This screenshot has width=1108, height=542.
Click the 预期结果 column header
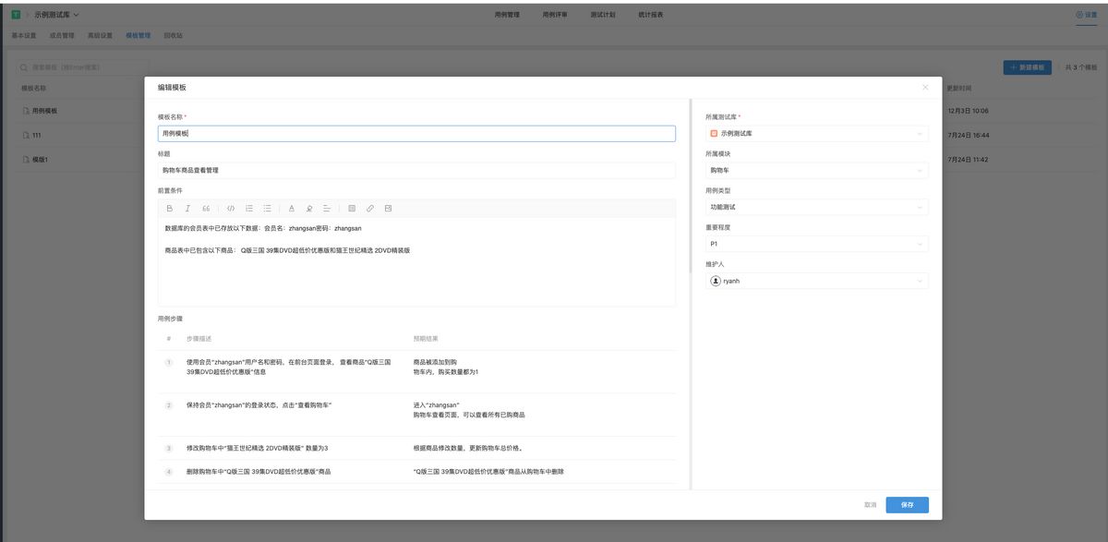[426, 339]
